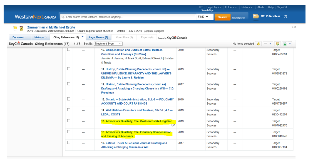Open the Citing References tab dropdown arrow

83,37
